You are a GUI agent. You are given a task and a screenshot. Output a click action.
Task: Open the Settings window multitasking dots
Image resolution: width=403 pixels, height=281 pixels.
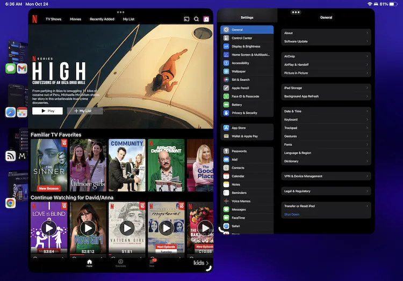(x=296, y=12)
